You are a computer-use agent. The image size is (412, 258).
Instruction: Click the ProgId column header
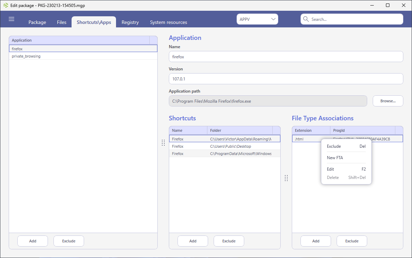point(363,130)
